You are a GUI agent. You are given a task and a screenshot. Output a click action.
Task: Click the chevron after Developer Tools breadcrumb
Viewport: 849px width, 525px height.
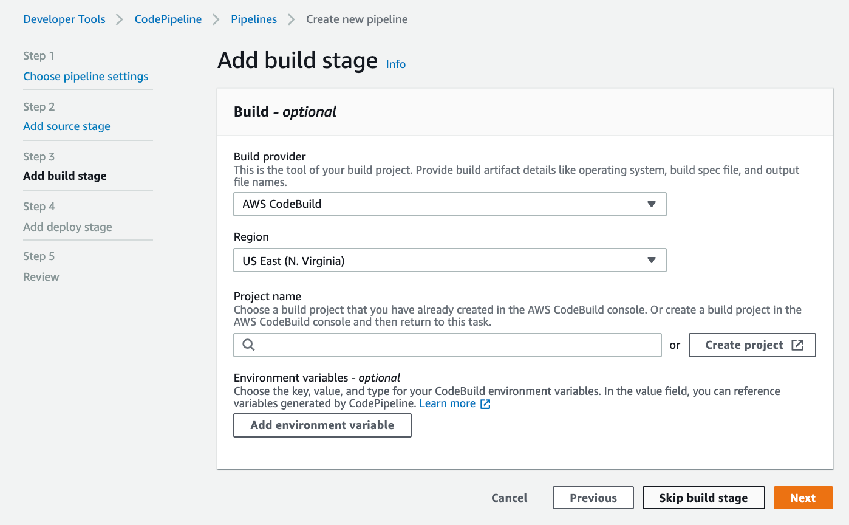120,19
